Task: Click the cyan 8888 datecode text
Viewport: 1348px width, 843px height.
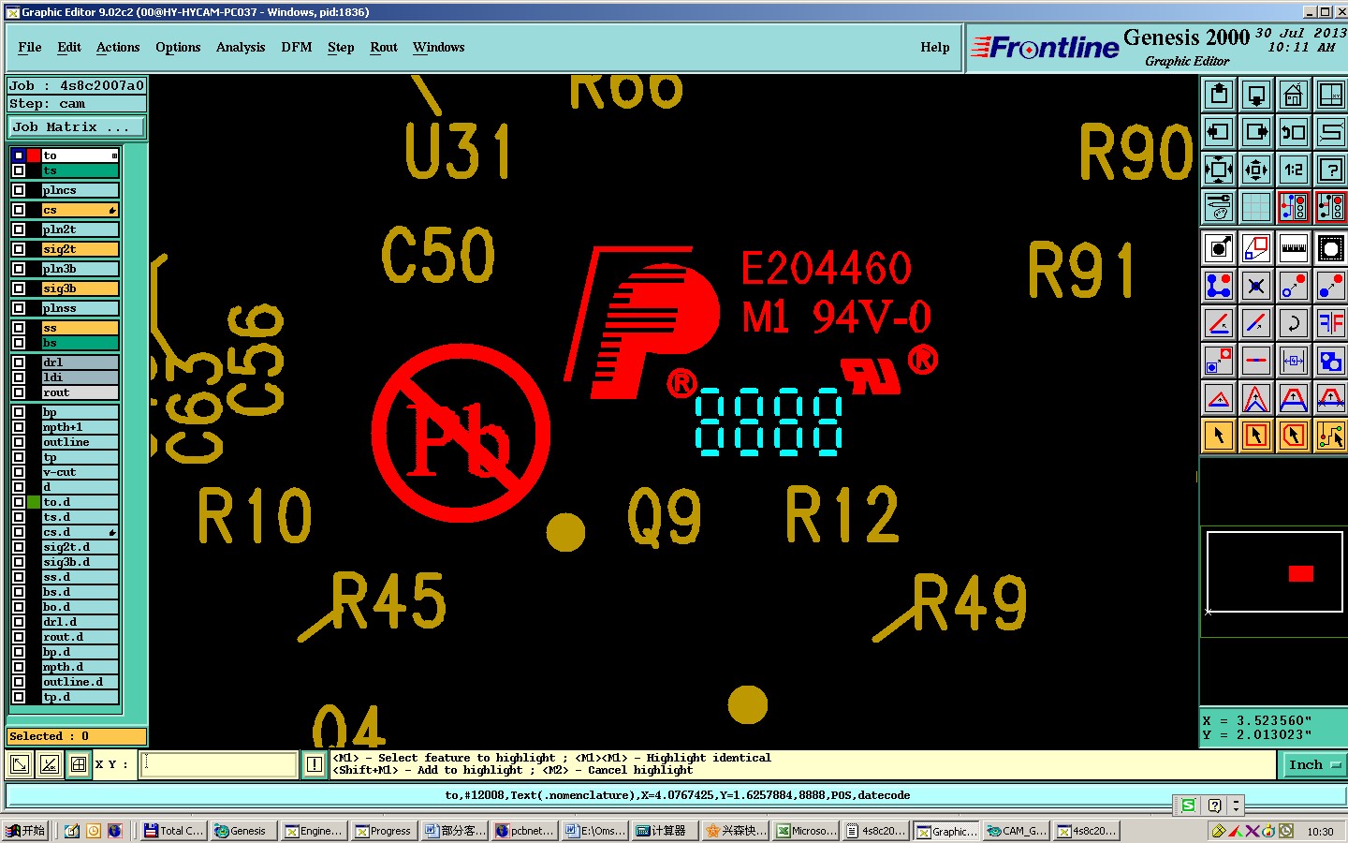Action: pyautogui.click(x=769, y=422)
